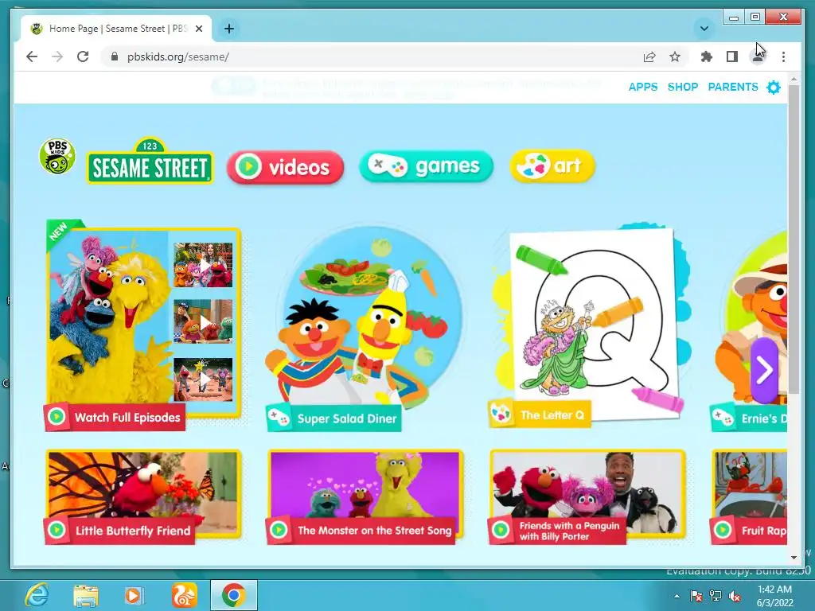
Task: Click the Action Center flag icon
Action: (696, 596)
